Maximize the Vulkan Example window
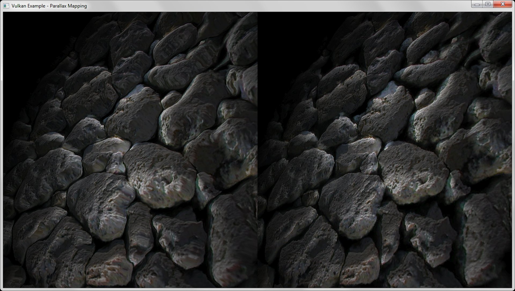This screenshot has width=515, height=291. point(488,4)
